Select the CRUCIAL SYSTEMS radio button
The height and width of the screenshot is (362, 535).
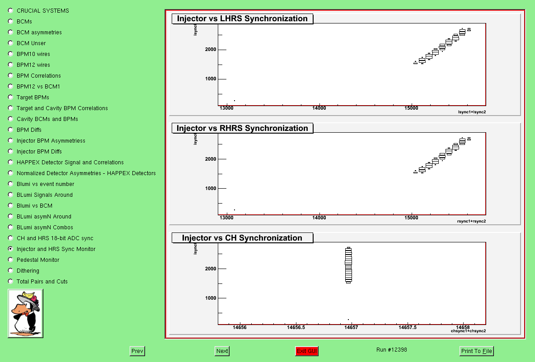[x=10, y=10]
